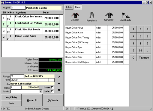
Task: Open the Gömlekler category icon
Action: pos(109,17)
